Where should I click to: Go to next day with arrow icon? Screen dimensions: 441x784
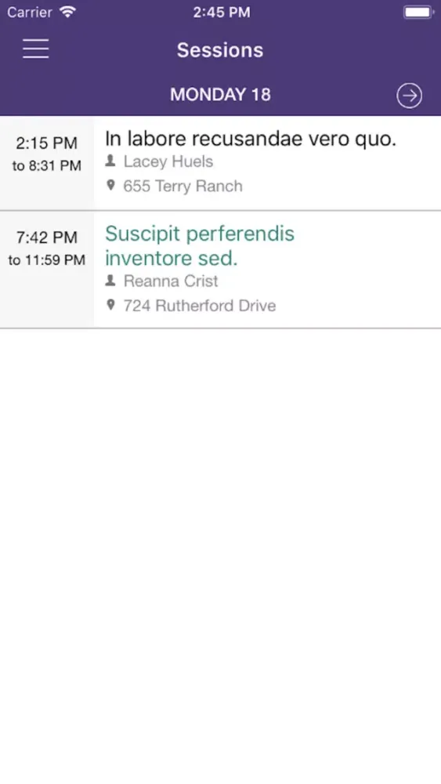point(409,96)
